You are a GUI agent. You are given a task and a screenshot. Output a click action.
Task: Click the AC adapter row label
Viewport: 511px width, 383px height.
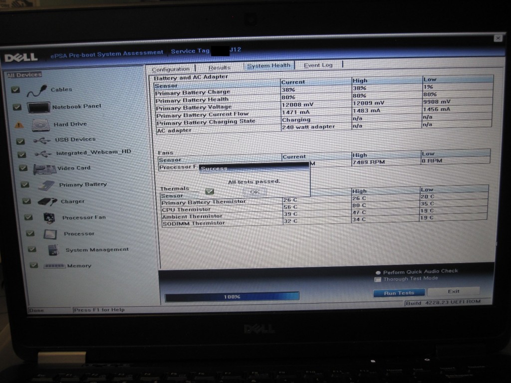(x=174, y=130)
